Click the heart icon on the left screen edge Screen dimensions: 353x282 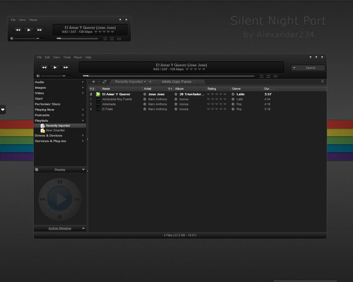[x=3, y=110]
